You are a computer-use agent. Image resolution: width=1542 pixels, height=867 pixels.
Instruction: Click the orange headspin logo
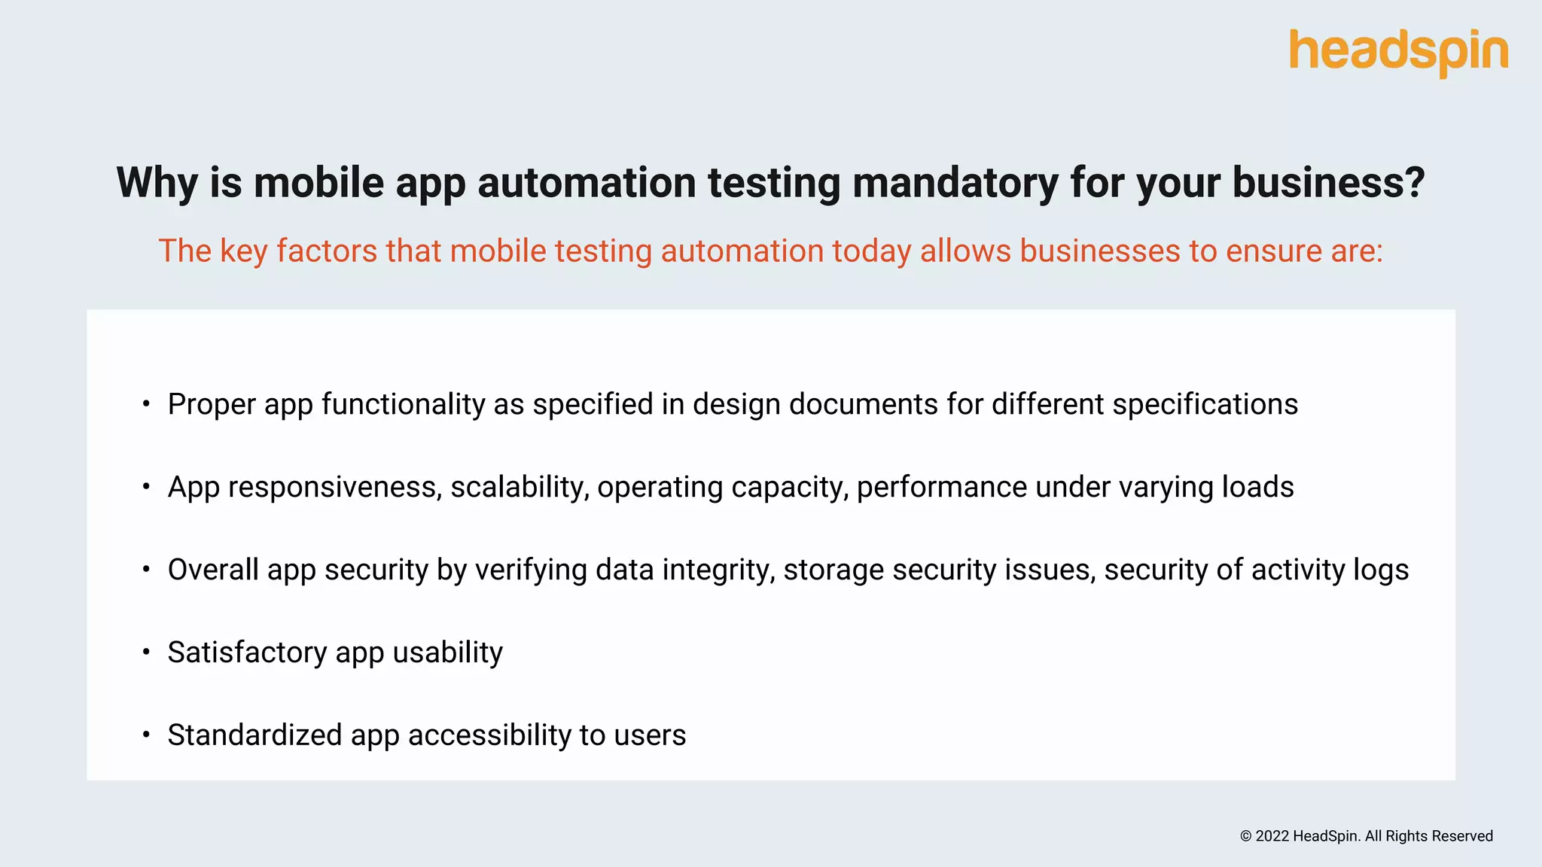coord(1398,52)
